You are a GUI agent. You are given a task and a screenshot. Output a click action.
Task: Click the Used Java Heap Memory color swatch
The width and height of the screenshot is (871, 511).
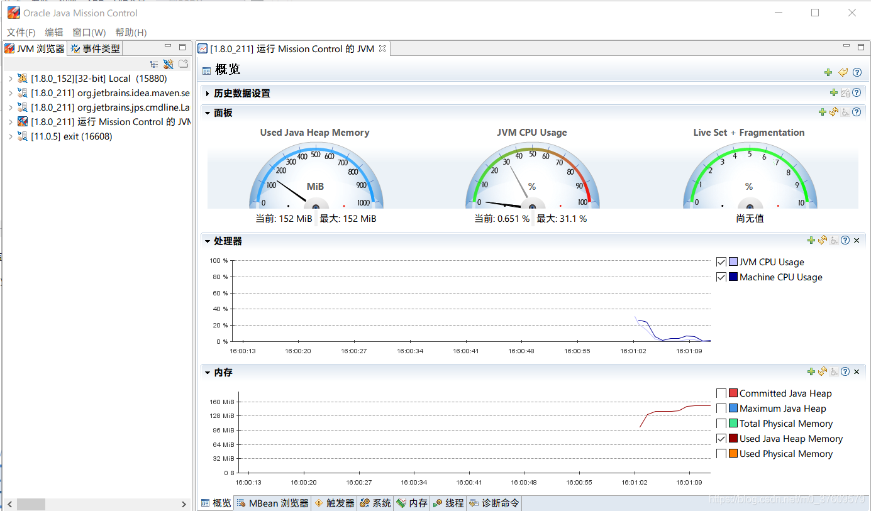click(x=733, y=439)
